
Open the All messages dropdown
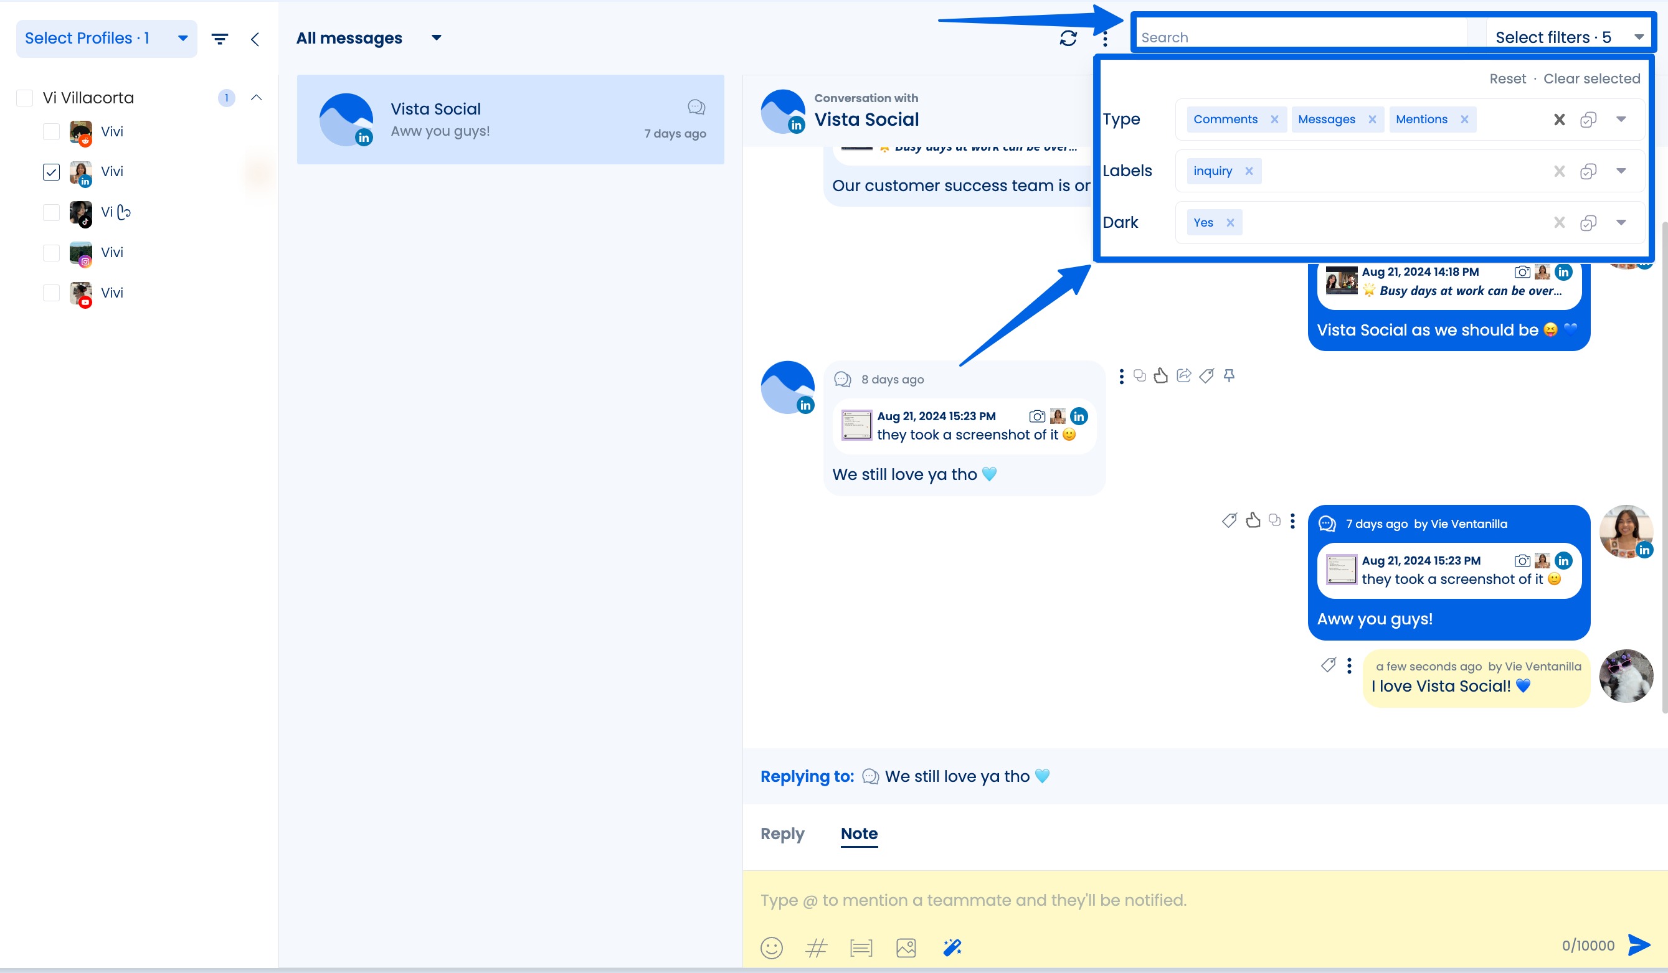(x=369, y=39)
